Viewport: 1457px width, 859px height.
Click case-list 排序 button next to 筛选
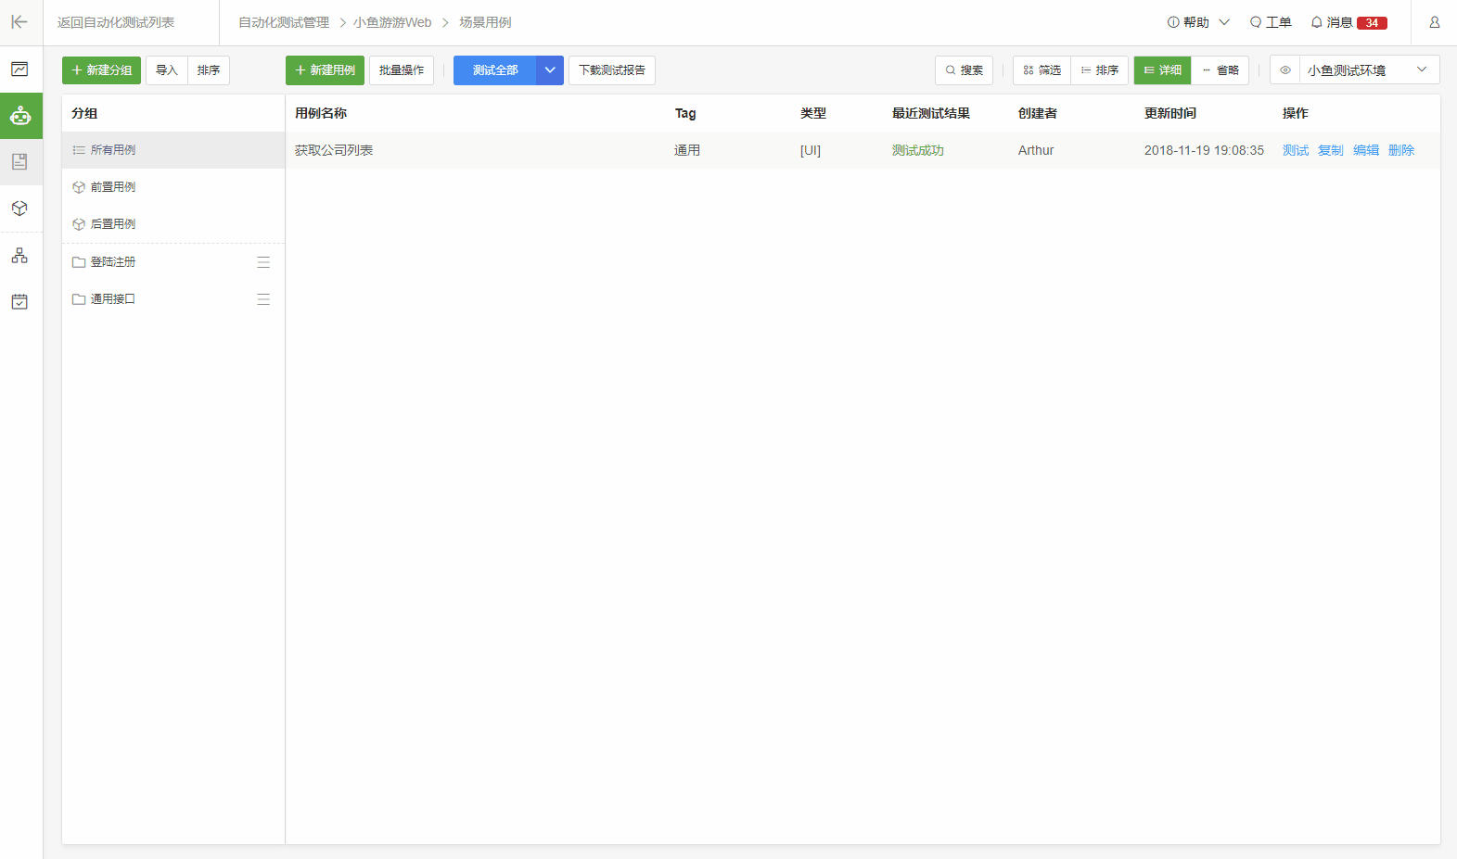click(1099, 70)
